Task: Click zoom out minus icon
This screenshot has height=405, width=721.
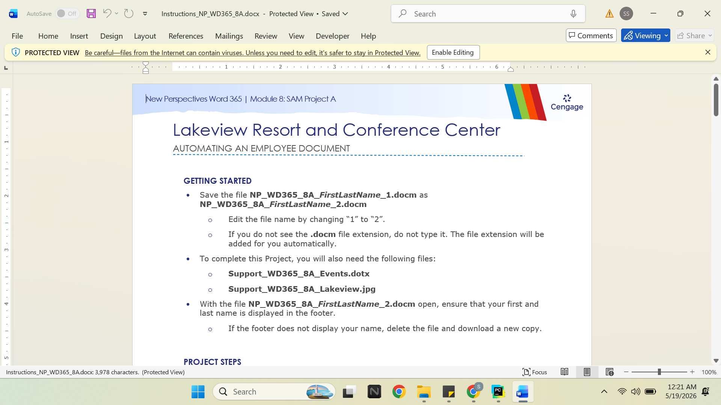Action: click(626, 372)
